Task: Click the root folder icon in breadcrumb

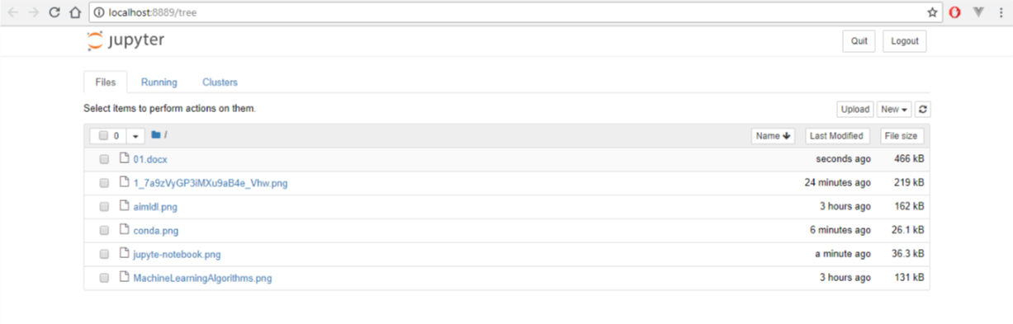Action: [155, 135]
